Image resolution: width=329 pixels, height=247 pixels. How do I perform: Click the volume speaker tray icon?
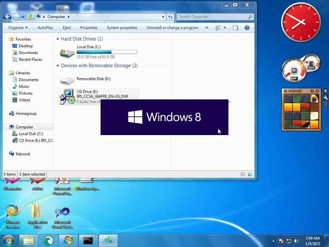296,241
